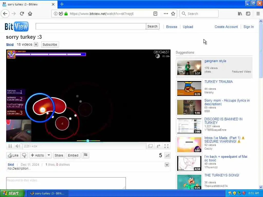Click the page scrollbar down arrow
263x197 pixels.
click(261, 187)
